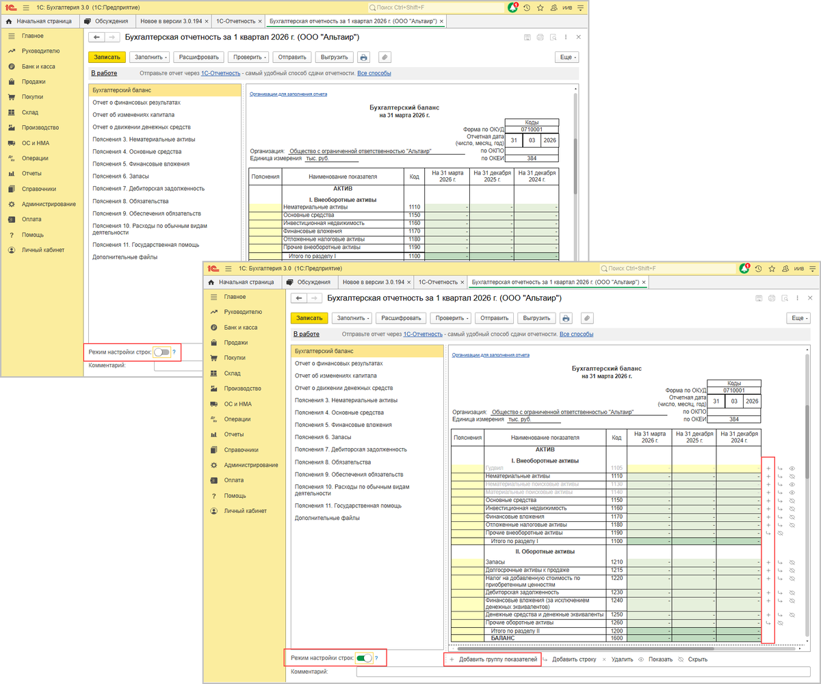The image size is (821, 684).
Task: Open 1С-Отчетность tab in front window
Action: pos(441,282)
